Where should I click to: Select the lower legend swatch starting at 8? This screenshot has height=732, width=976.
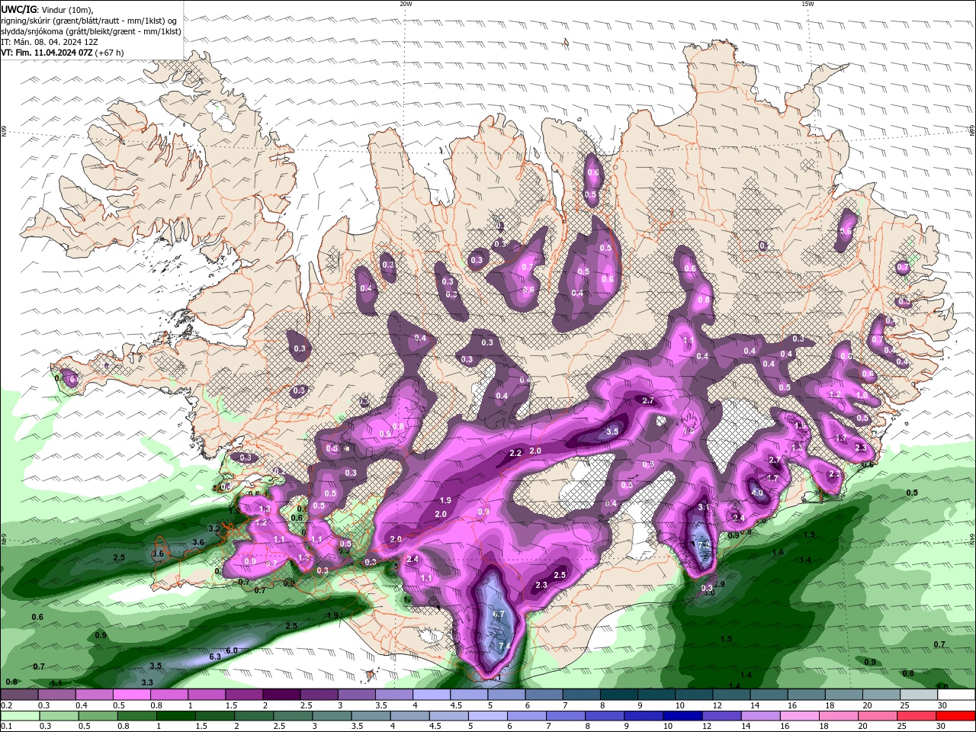tap(604, 716)
